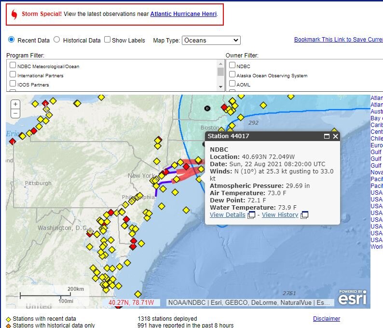Image resolution: width=383 pixels, height=328 pixels.
Task: Zoom out on the map
Action: coord(15,114)
